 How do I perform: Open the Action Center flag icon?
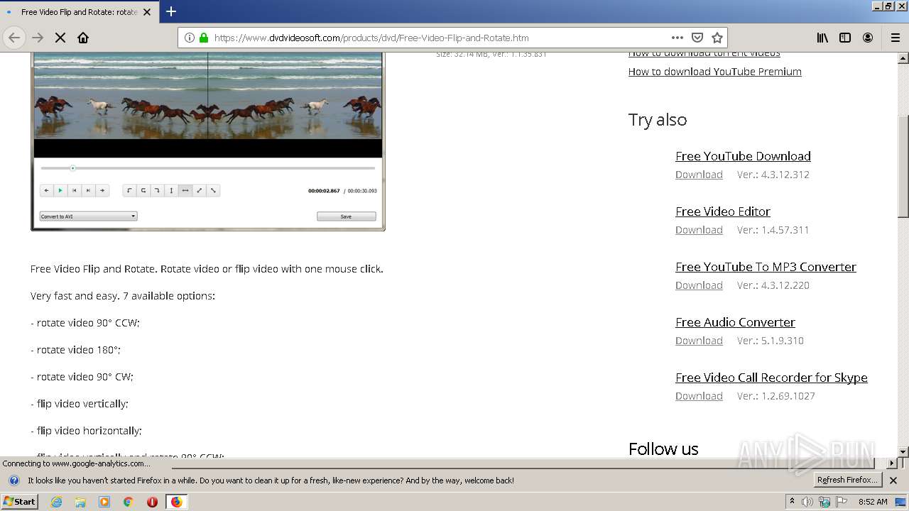coord(842,502)
